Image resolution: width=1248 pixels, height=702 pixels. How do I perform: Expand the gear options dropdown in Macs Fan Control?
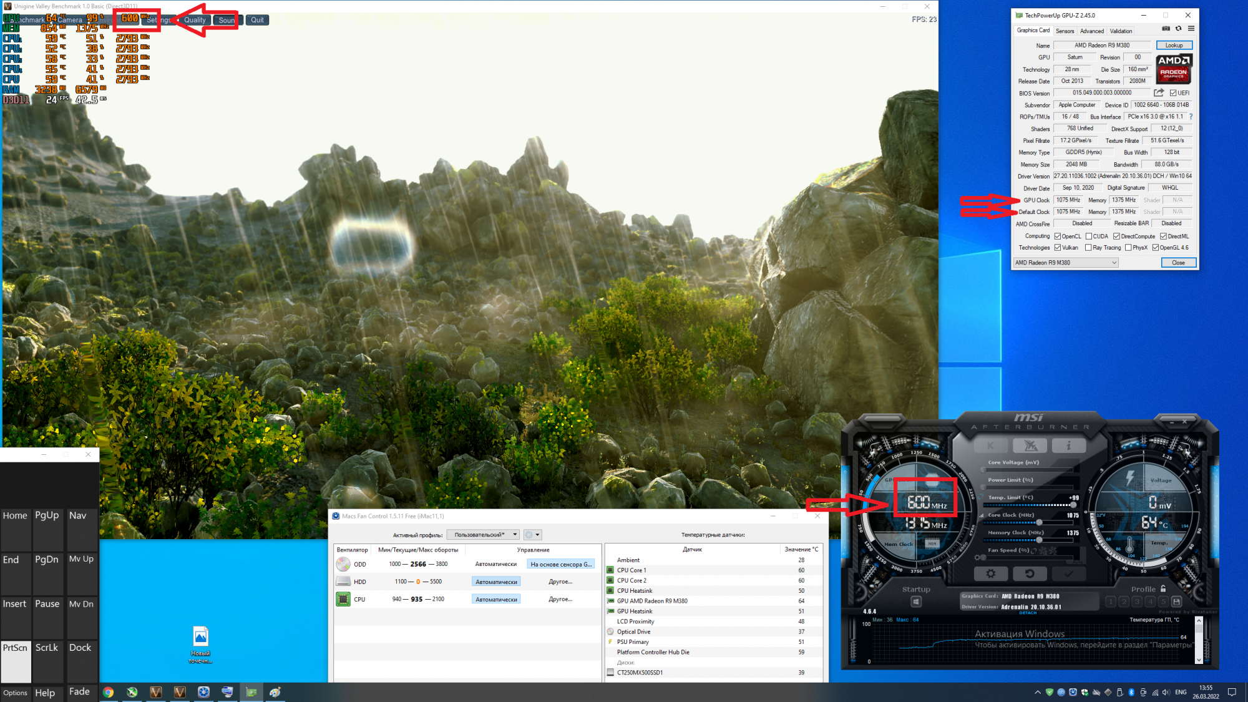[532, 535]
